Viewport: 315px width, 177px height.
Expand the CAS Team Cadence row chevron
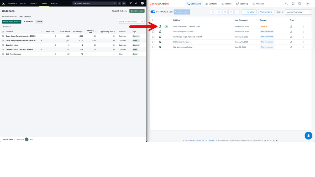tap(41, 54)
